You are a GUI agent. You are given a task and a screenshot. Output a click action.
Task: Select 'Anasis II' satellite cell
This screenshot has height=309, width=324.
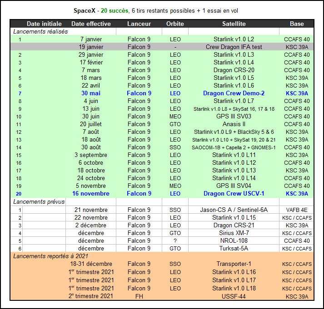[x=234, y=124]
